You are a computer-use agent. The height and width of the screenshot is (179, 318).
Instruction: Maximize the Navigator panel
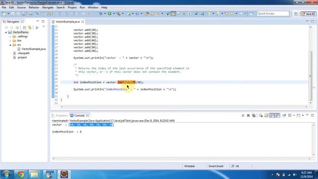43,21
